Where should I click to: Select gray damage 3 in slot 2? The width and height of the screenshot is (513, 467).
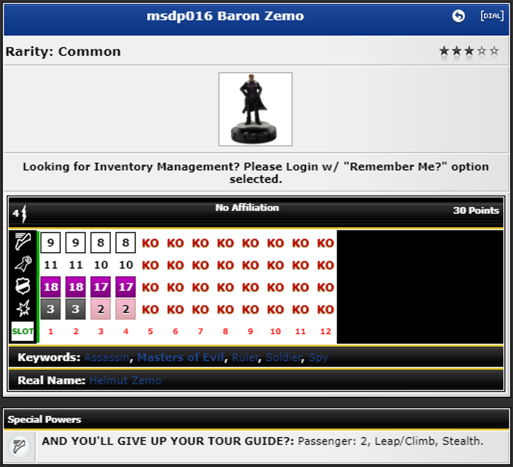[x=76, y=309]
